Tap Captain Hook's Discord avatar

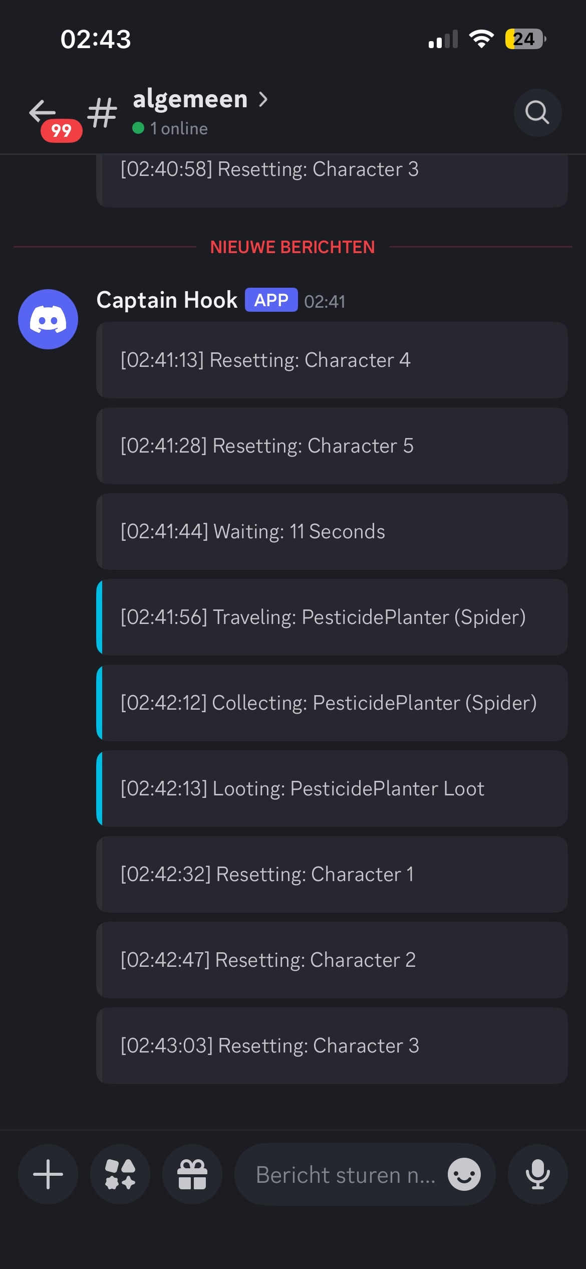[x=48, y=319]
